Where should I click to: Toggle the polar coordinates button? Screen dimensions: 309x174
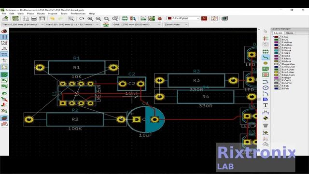pos(4,43)
